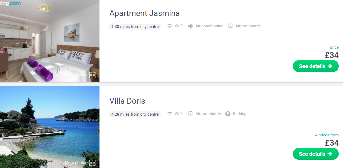Click the £34 price for Apartment Jasmina
Image resolution: width=343 pixels, height=168 pixels.
pyautogui.click(x=332, y=55)
